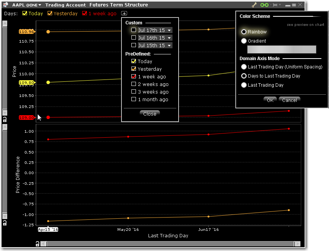329x251 pixels.
Task: Select the Gradient color scheme
Action: (x=244, y=41)
